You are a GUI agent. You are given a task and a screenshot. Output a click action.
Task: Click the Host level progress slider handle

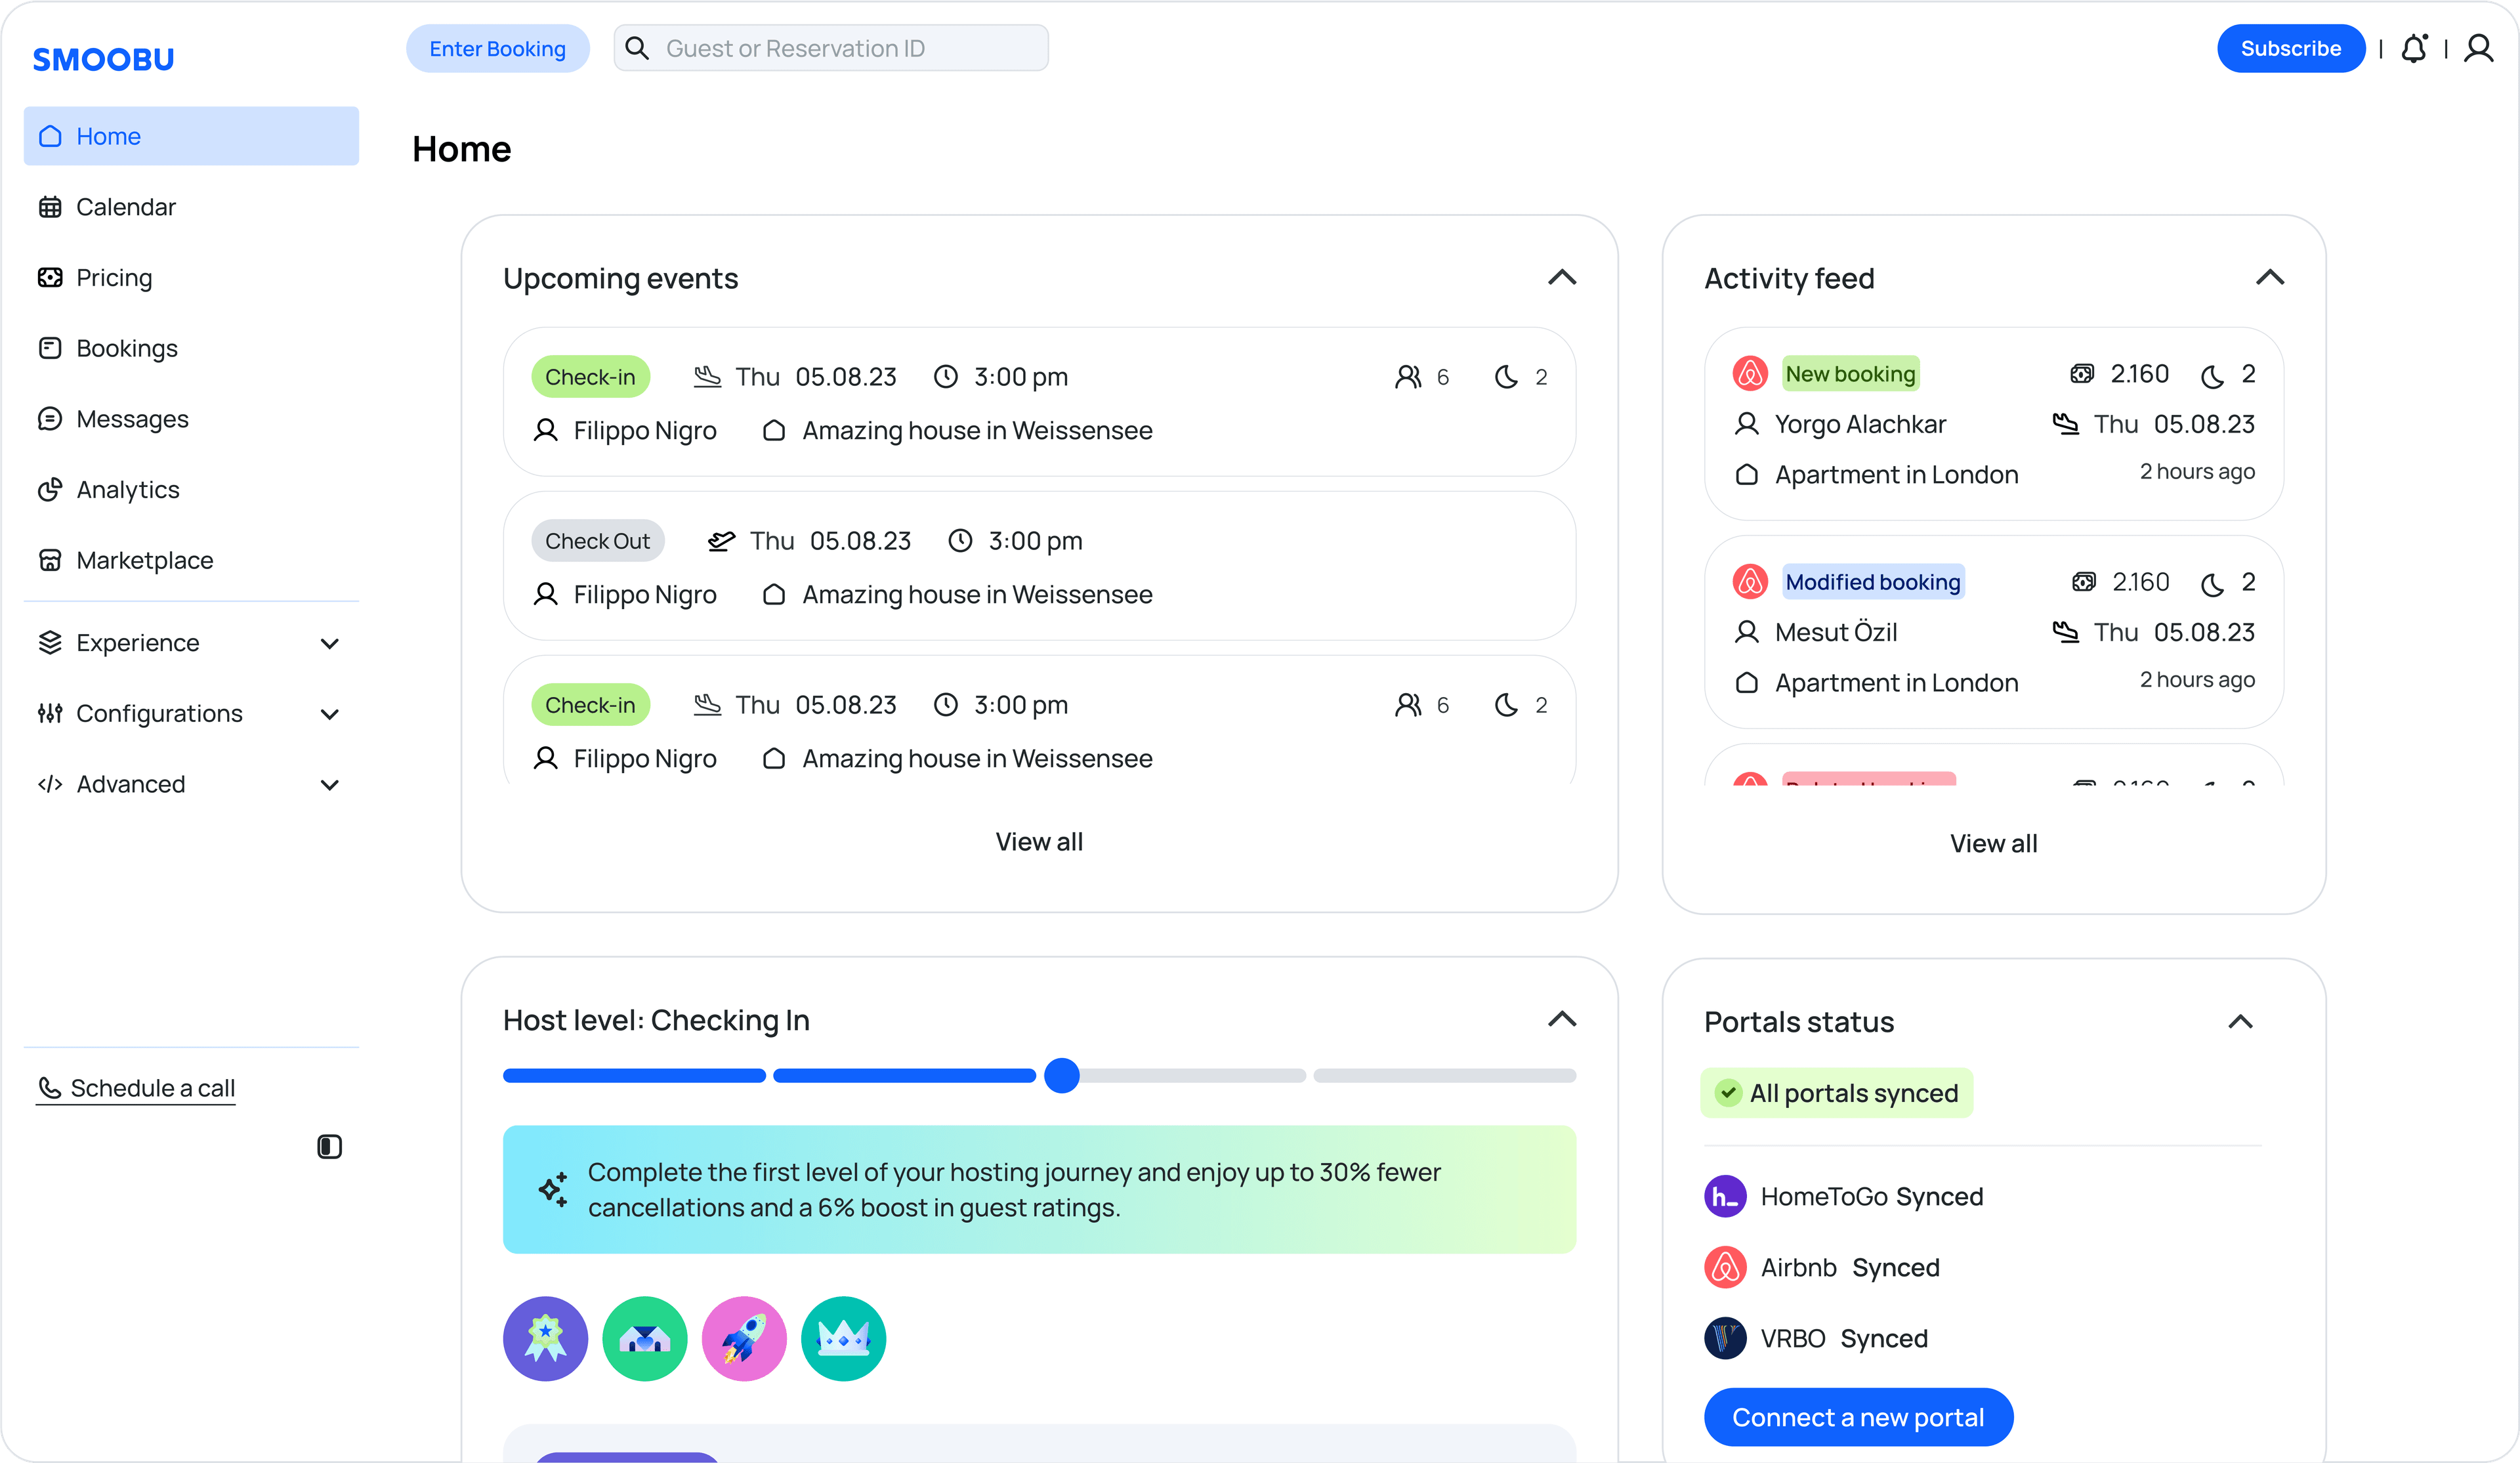click(x=1062, y=1075)
